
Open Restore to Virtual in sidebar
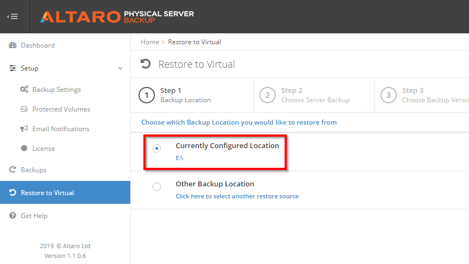(47, 193)
